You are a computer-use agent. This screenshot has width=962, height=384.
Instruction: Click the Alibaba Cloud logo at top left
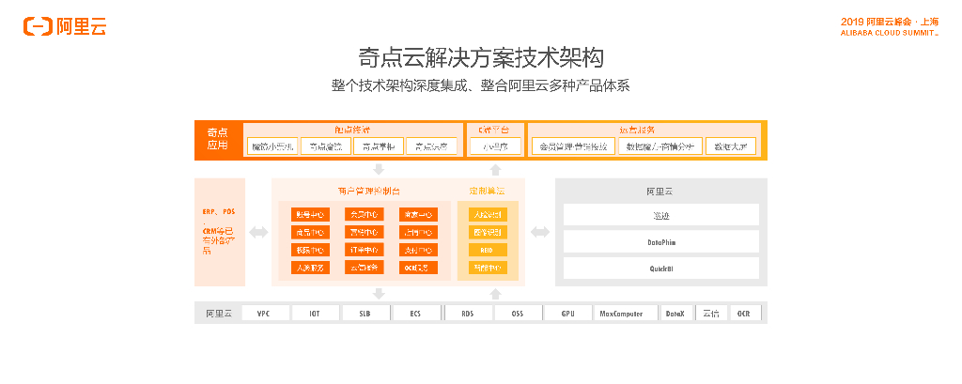65,26
